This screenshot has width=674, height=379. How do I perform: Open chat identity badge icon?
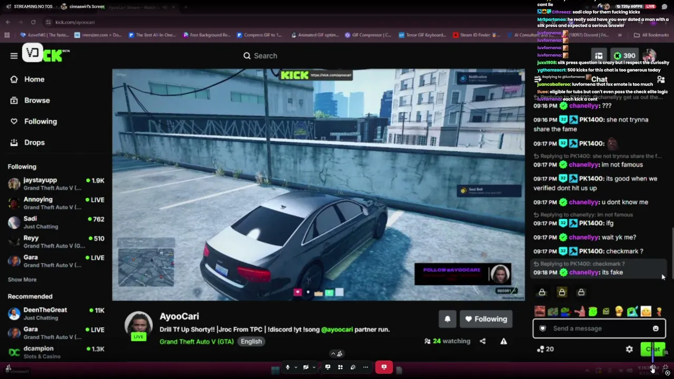pos(543,328)
